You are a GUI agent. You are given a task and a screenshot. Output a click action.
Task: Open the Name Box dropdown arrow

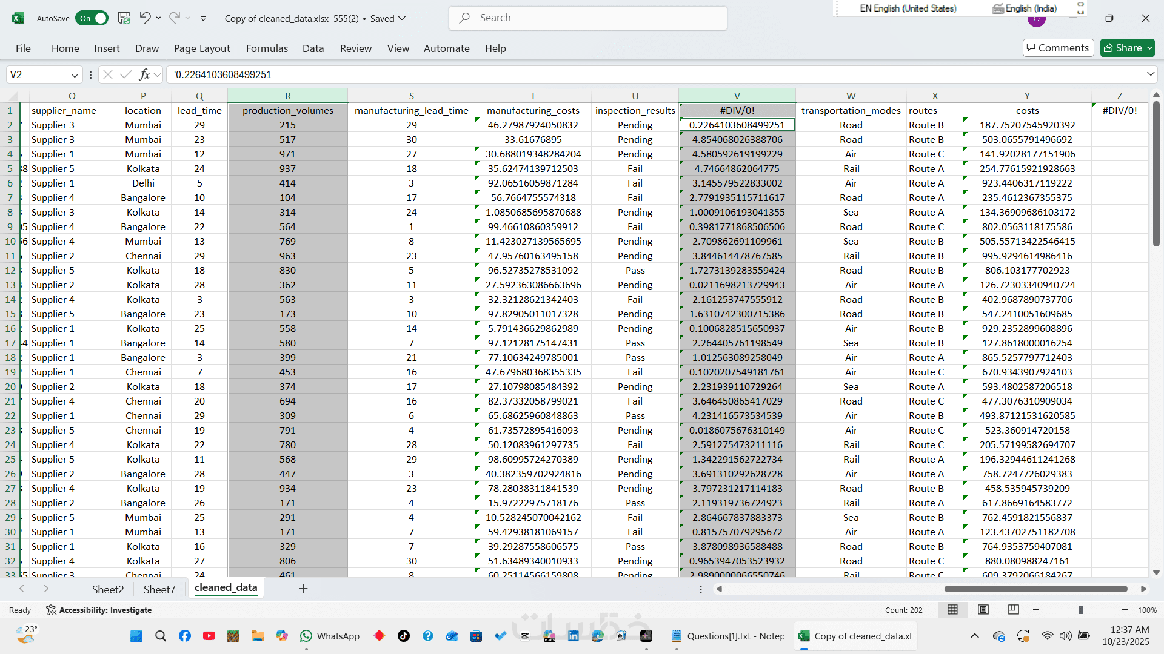point(75,75)
